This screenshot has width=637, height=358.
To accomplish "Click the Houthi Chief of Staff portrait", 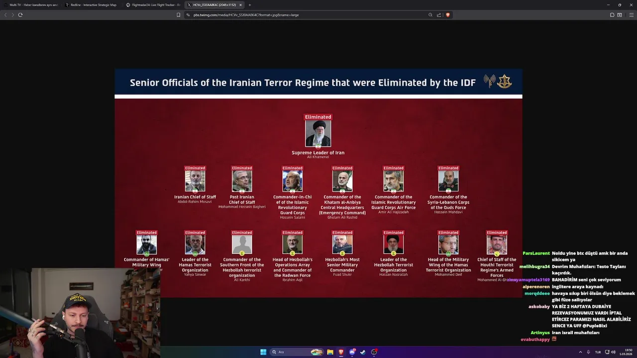I will click(497, 245).
